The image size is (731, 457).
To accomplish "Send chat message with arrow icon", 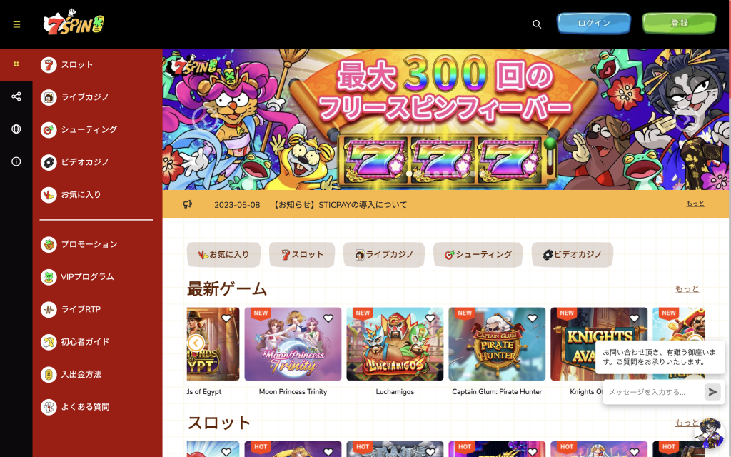I will pyautogui.click(x=712, y=392).
